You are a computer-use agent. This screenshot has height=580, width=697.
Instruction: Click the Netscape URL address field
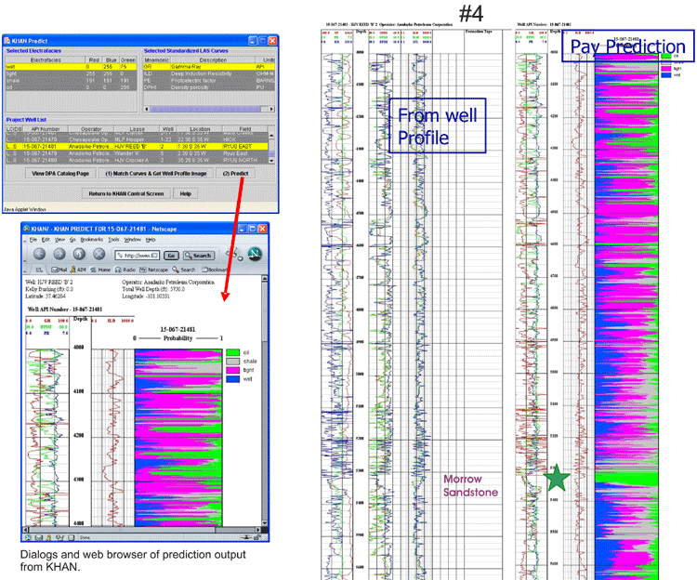137,256
